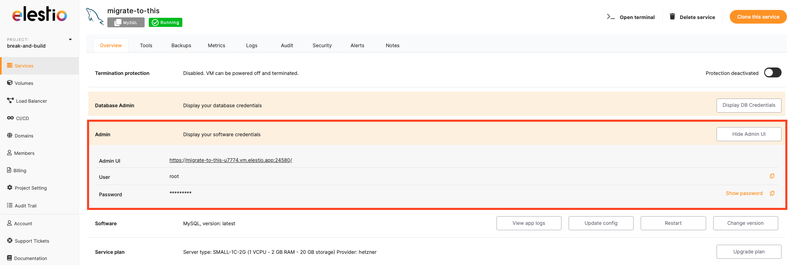Open the Domains globe icon

click(x=10, y=135)
